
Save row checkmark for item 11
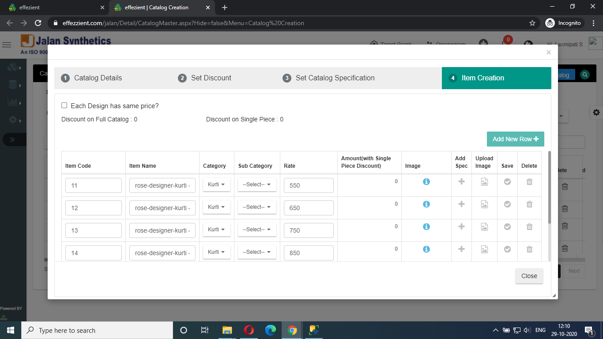click(507, 182)
